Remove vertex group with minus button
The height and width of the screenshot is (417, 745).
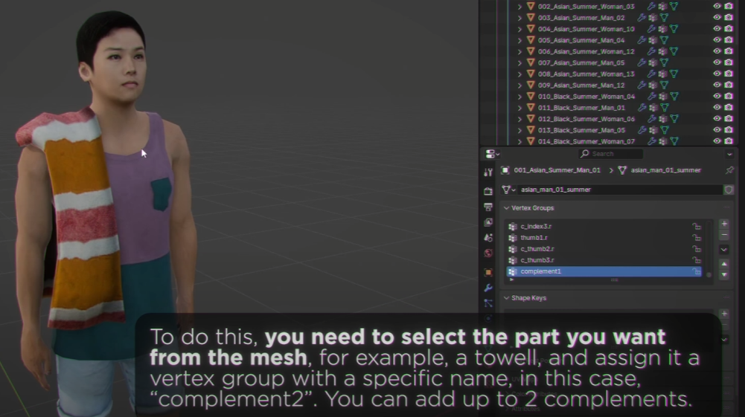coord(724,235)
